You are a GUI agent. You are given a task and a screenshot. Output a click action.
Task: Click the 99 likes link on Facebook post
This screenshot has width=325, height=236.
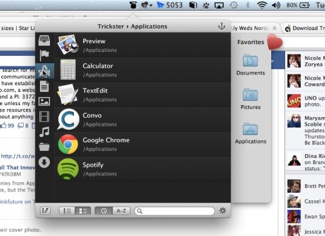(7, 126)
